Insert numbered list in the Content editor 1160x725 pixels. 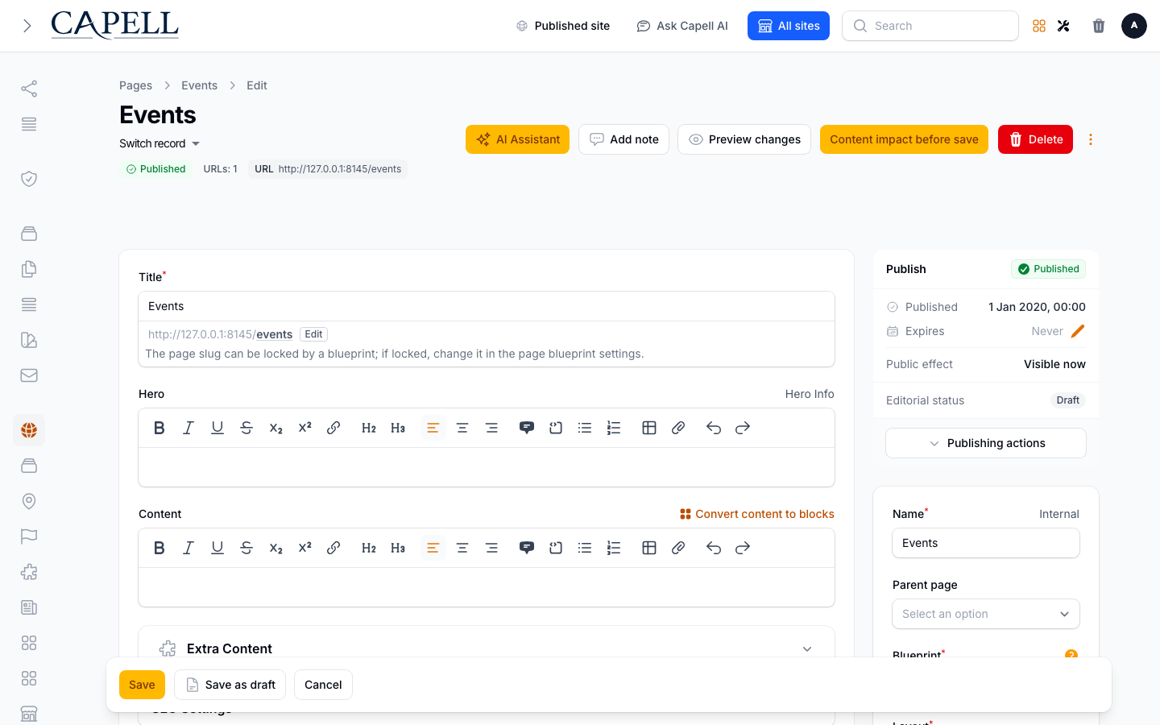click(614, 548)
